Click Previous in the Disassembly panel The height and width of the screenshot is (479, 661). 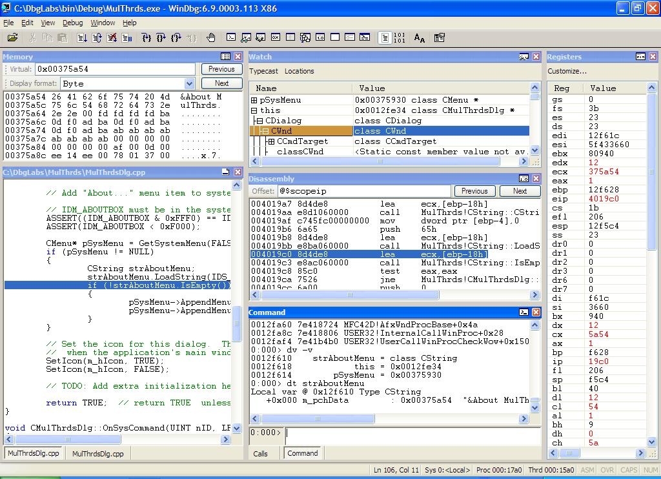(x=474, y=191)
